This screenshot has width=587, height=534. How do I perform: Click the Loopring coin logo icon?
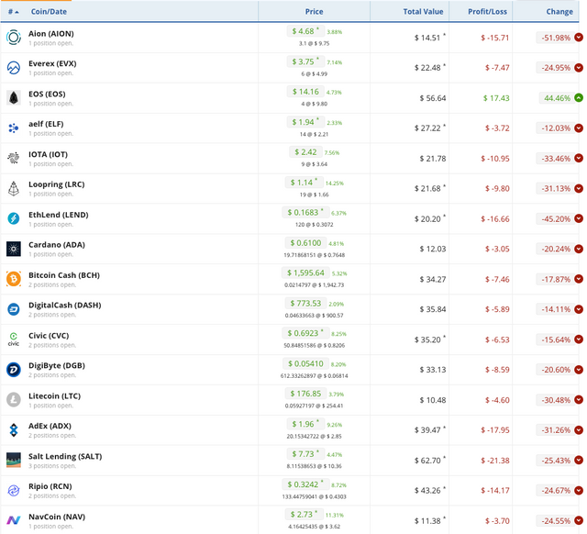click(x=14, y=188)
